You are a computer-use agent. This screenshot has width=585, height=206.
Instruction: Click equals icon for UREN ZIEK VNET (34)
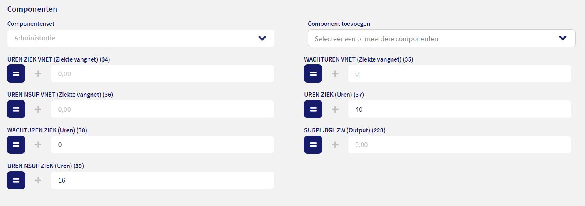click(16, 74)
